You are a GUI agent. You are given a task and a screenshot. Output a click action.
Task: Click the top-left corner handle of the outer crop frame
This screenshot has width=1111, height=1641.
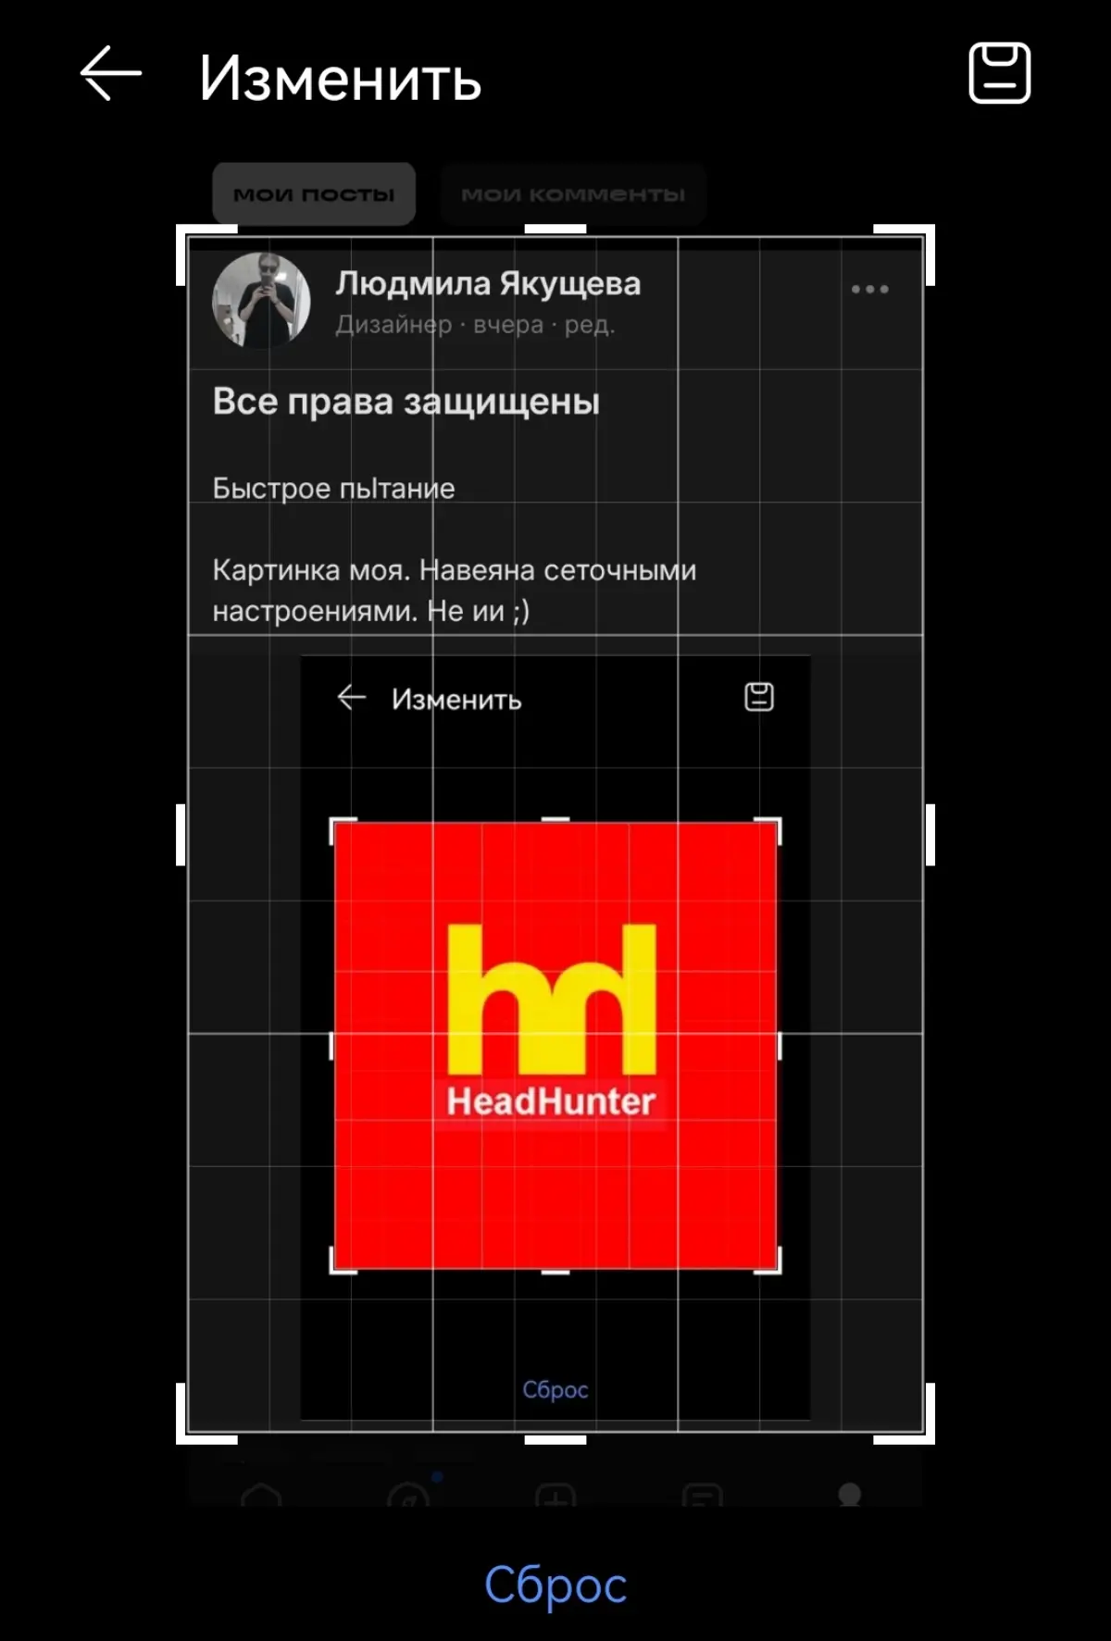point(206,254)
